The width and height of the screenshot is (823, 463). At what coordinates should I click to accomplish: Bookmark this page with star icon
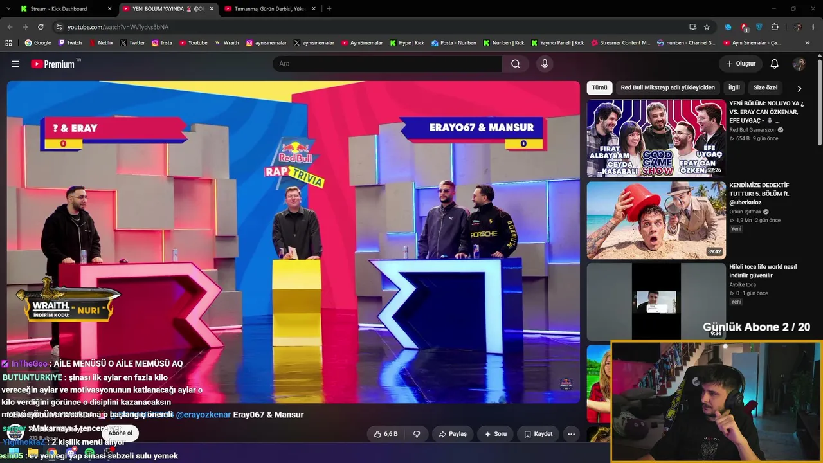(x=707, y=27)
